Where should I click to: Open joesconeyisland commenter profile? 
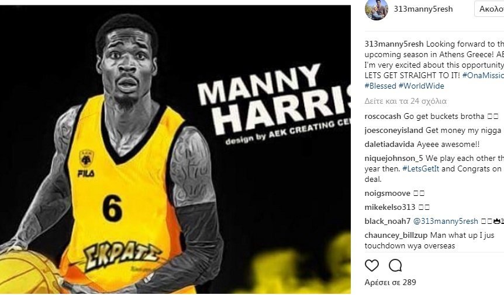pos(393,131)
